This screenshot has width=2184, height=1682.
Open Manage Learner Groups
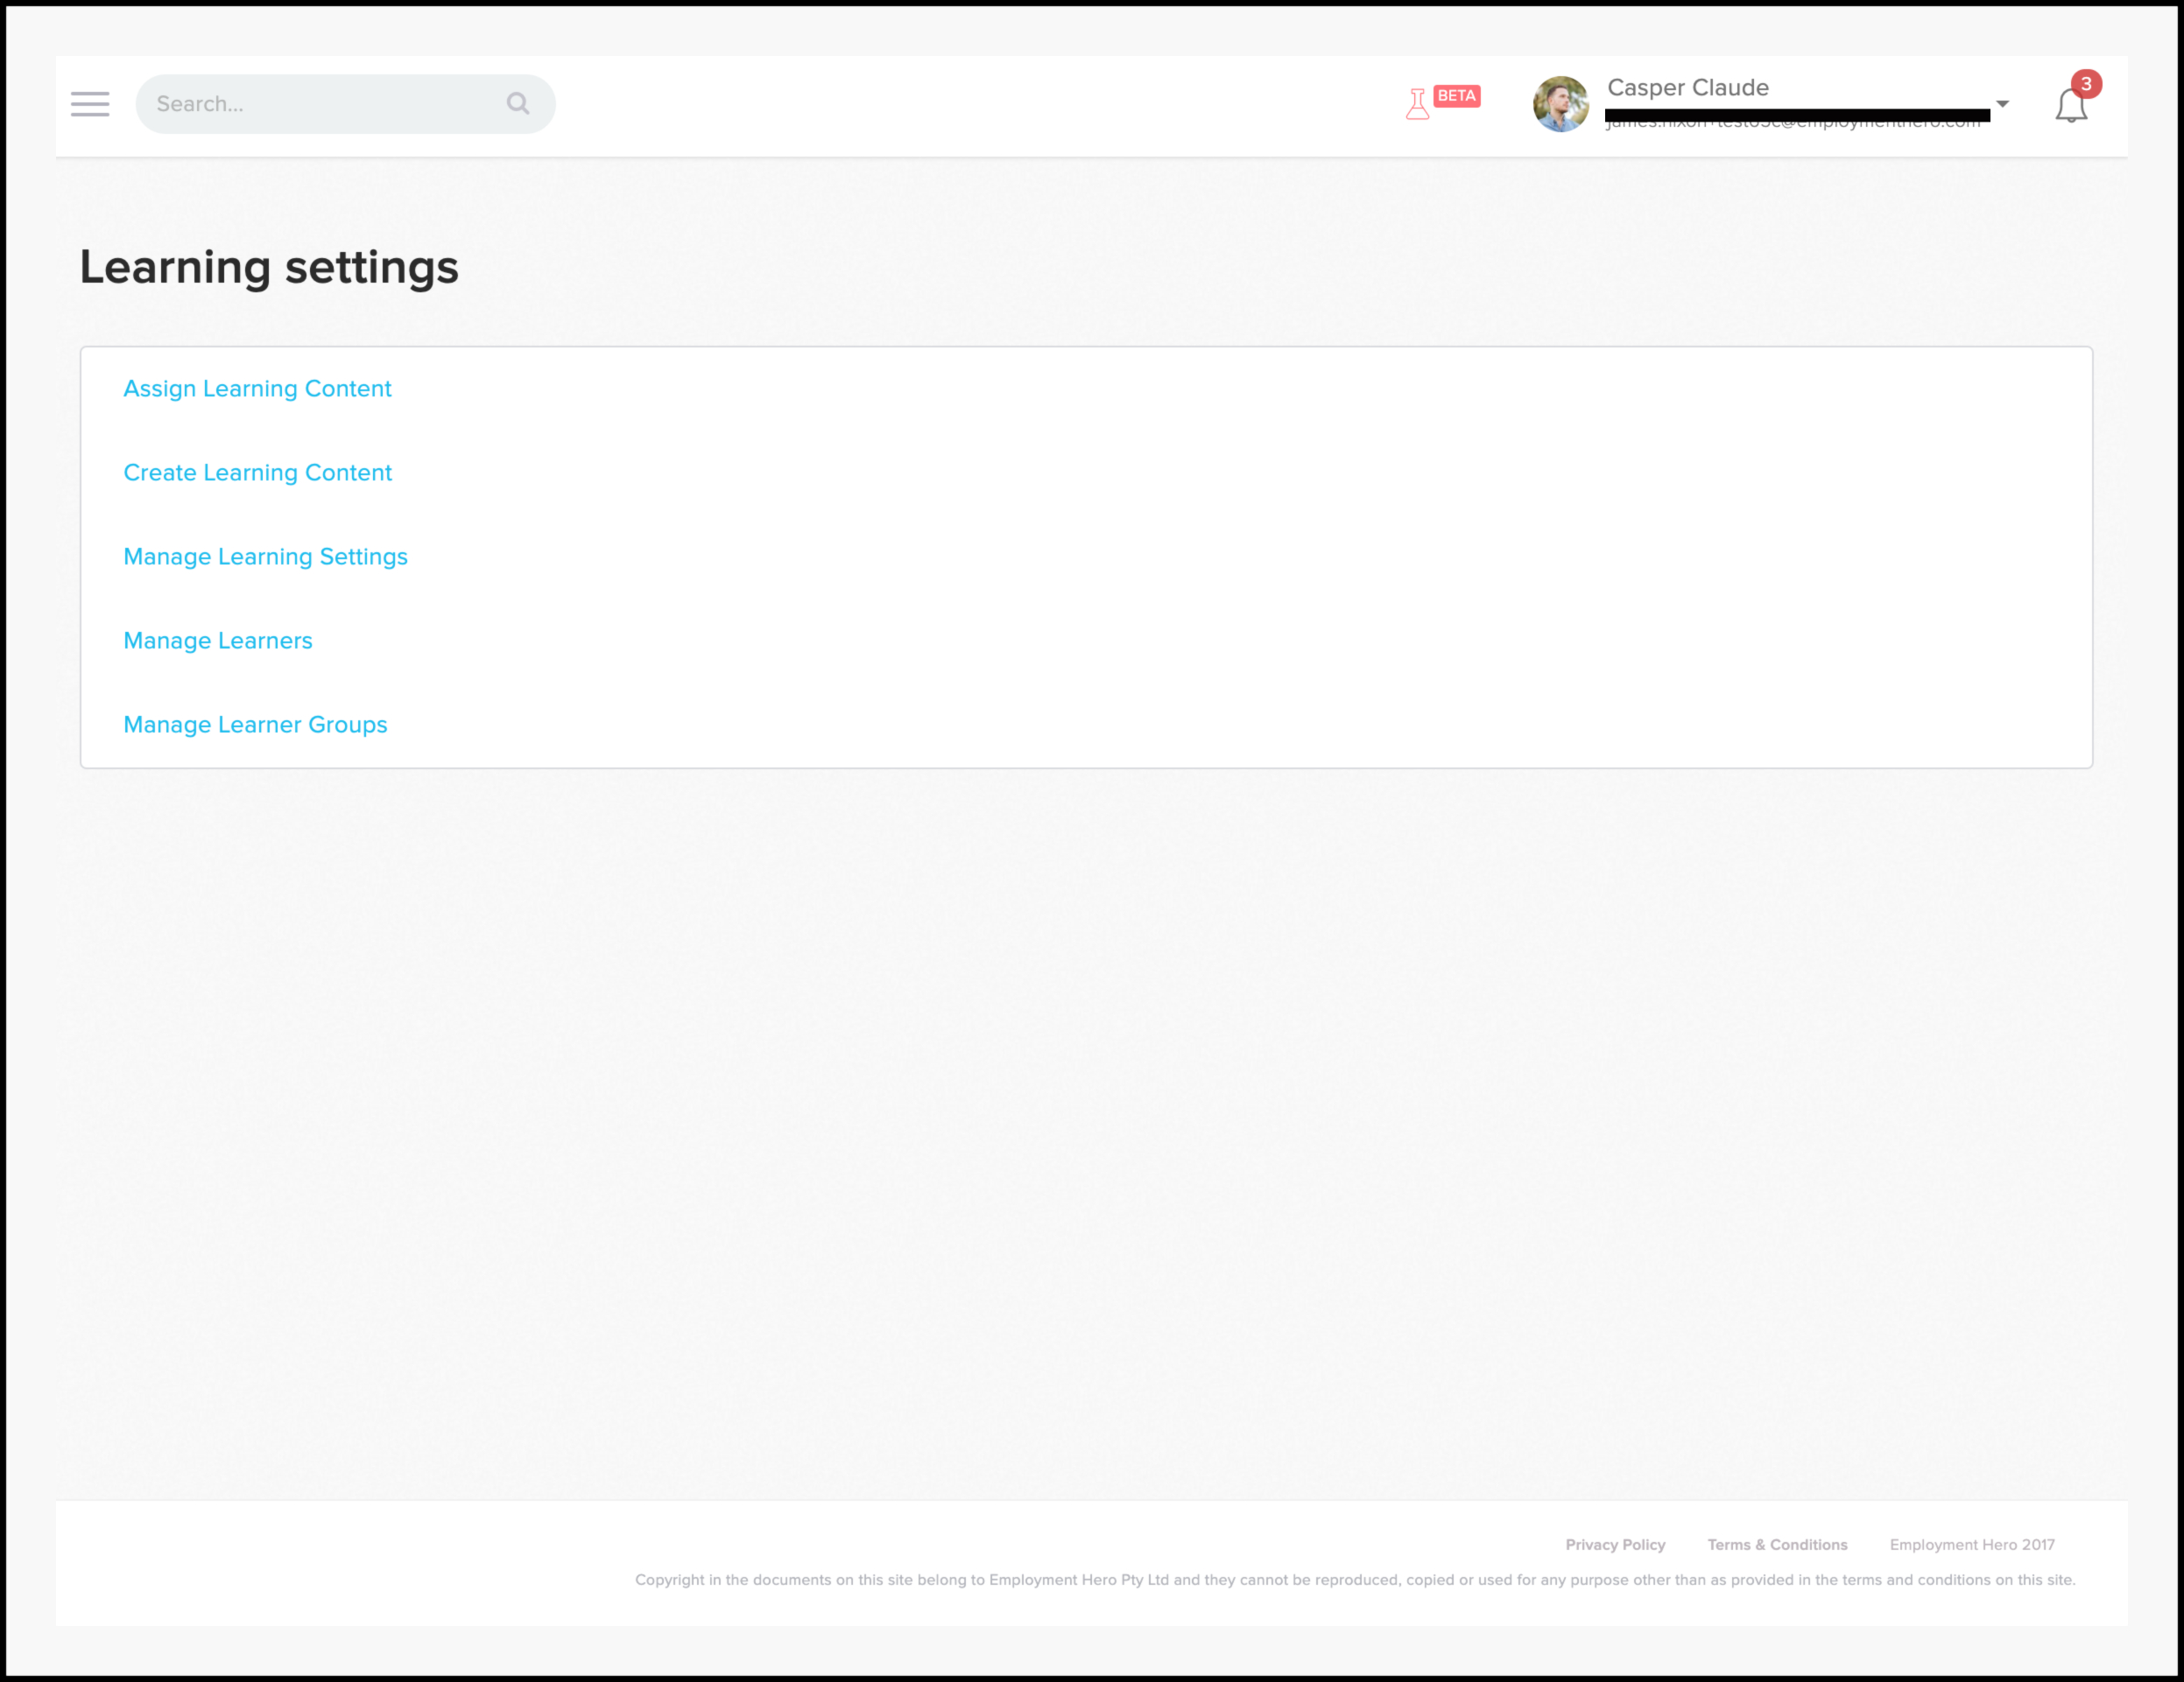255,725
